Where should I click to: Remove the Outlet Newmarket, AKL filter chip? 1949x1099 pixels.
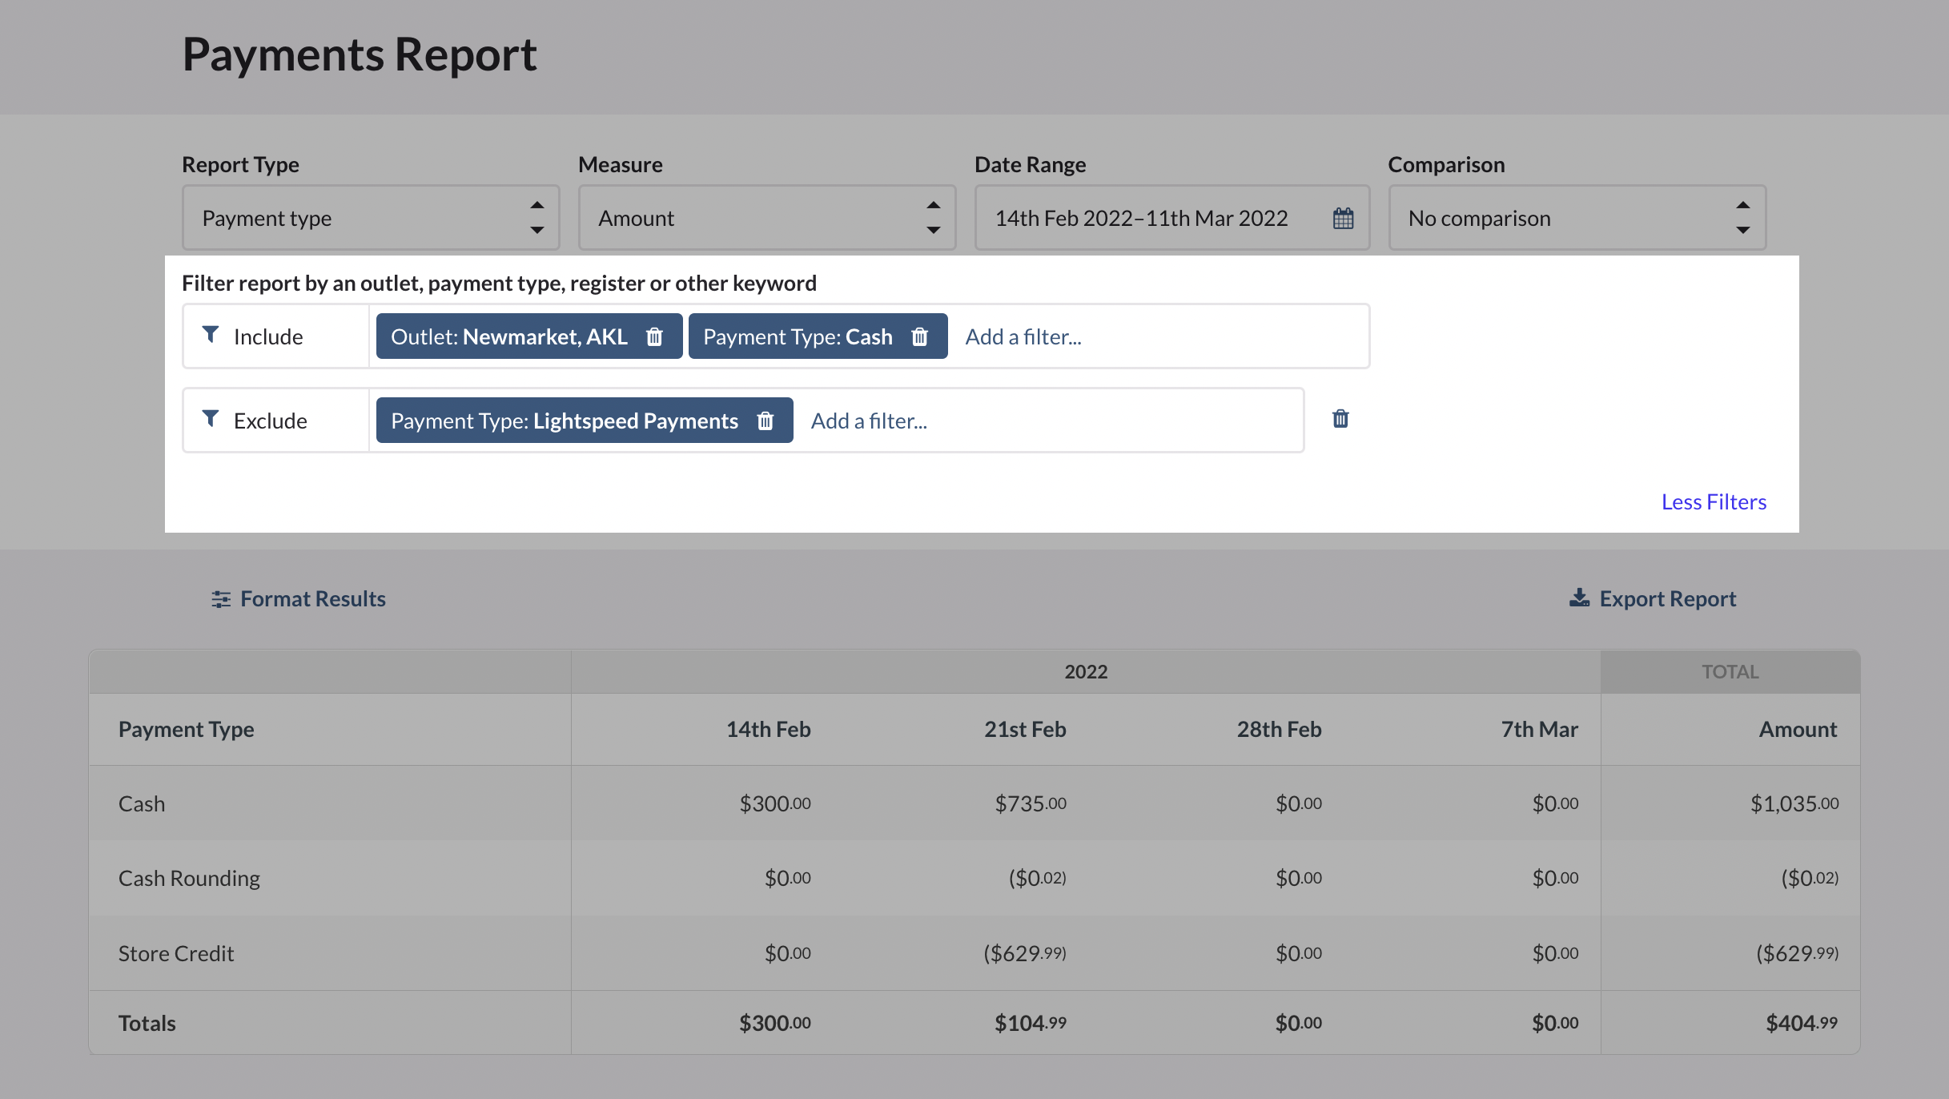tap(654, 336)
